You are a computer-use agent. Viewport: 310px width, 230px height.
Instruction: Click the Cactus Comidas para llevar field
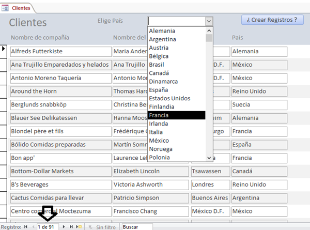(x=60, y=198)
